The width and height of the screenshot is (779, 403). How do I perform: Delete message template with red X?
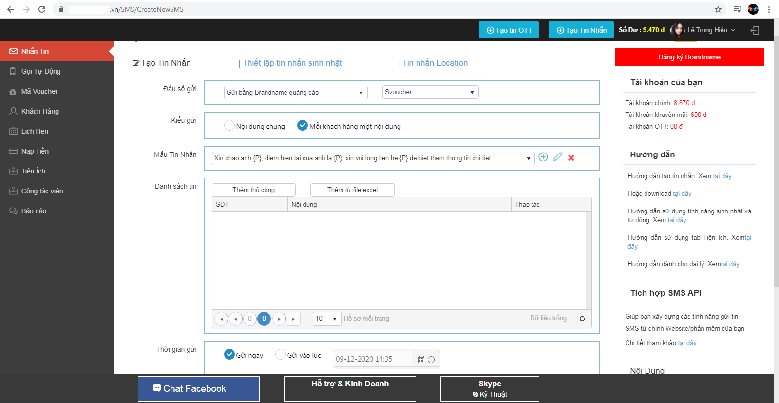pyautogui.click(x=571, y=157)
